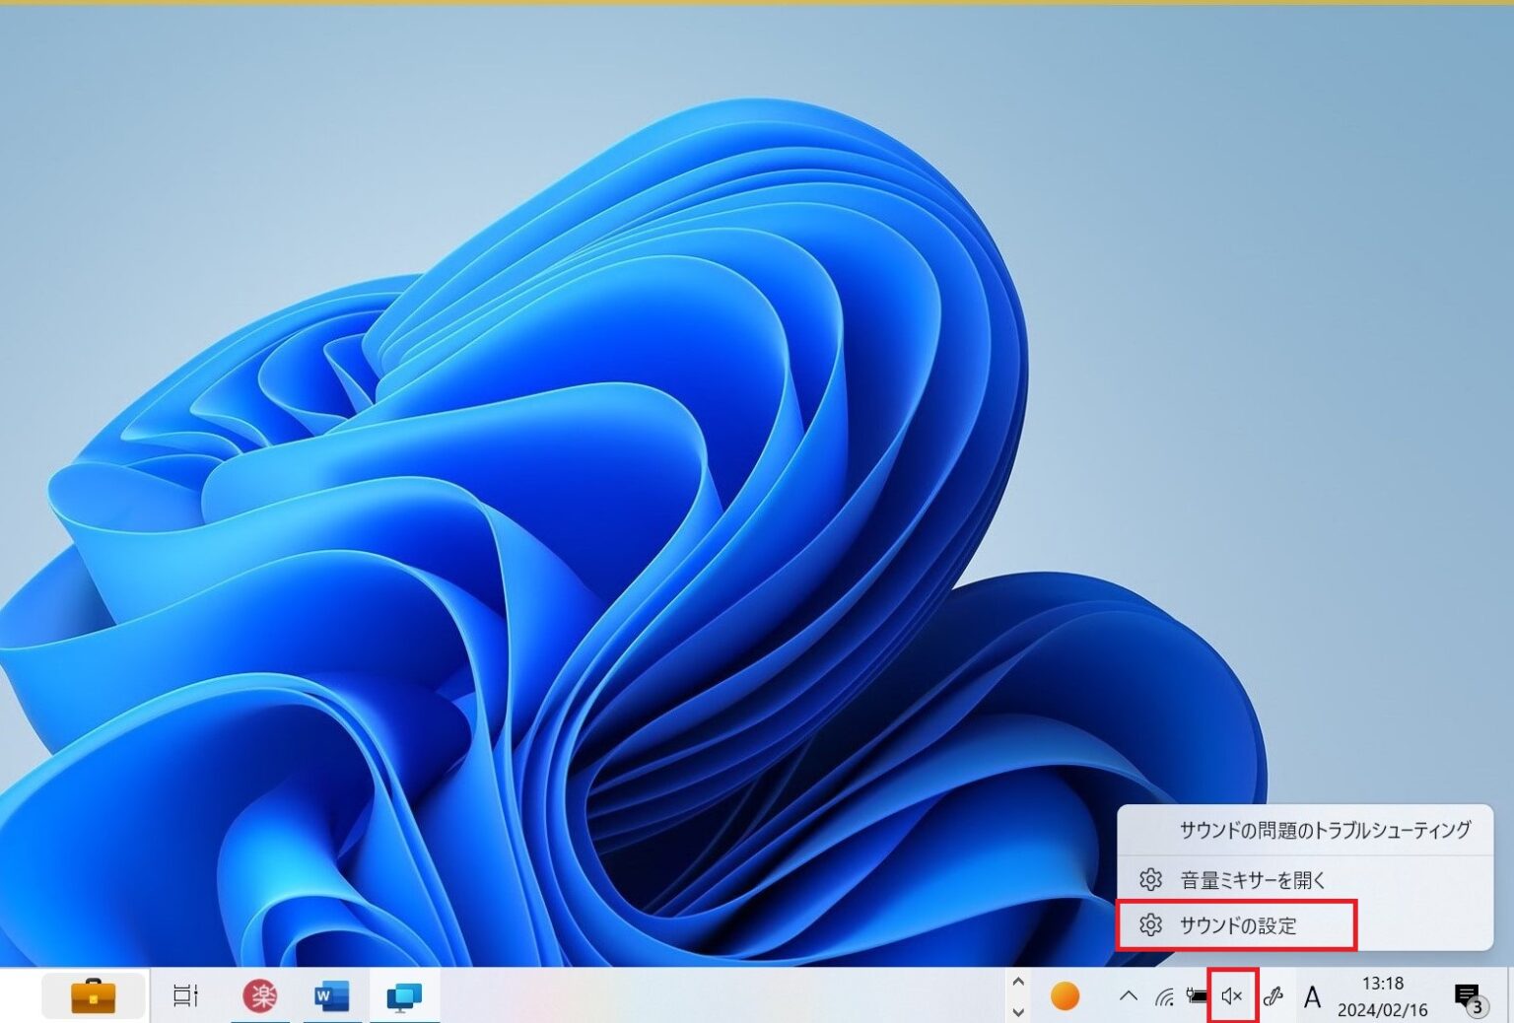Open the Wi-Fi network tray icon

1164,997
